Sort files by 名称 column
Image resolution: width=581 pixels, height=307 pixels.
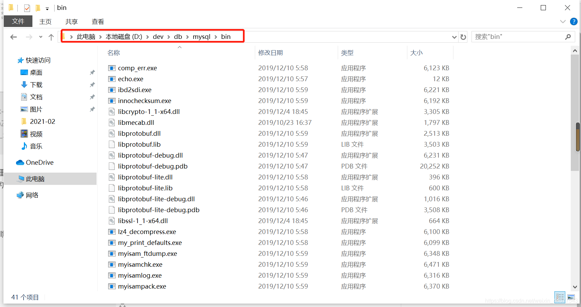pyautogui.click(x=114, y=53)
